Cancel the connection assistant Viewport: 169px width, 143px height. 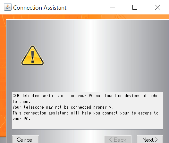coord(25,139)
